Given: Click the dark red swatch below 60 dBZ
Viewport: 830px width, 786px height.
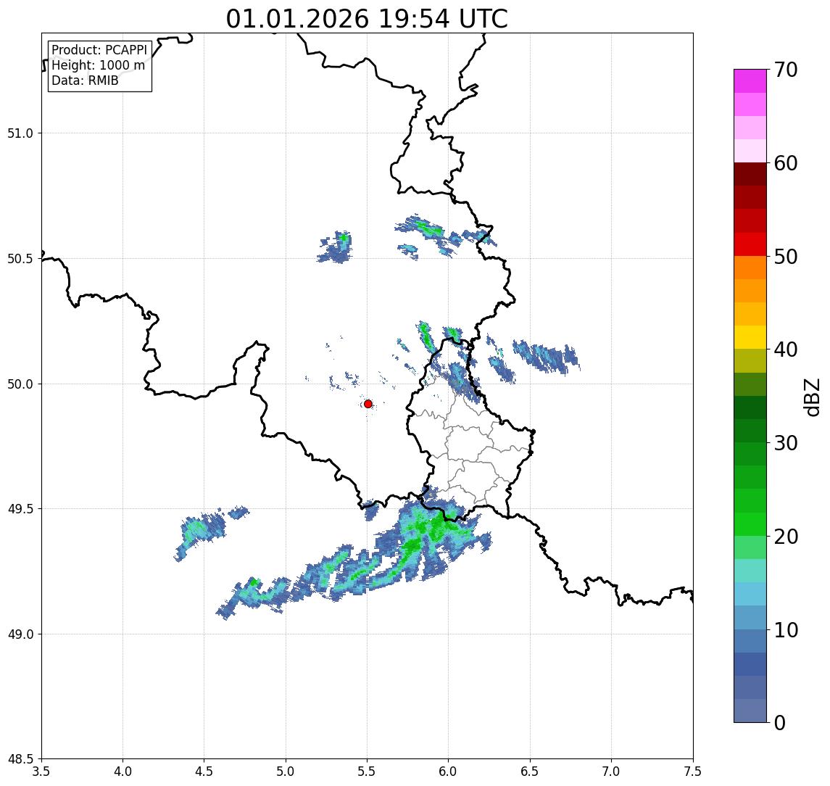Looking at the screenshot, I should pos(750,174).
